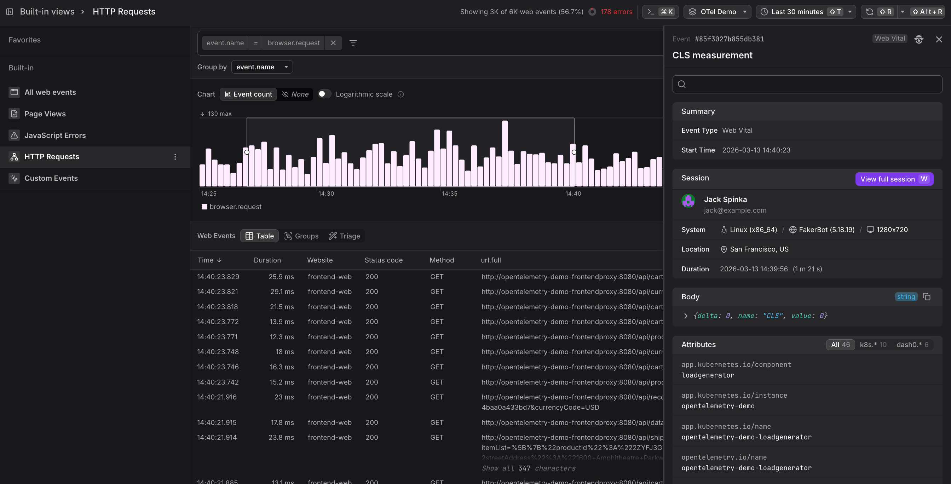Open the command palette via ⌘K icon
This screenshot has width=951, height=484.
660,11
